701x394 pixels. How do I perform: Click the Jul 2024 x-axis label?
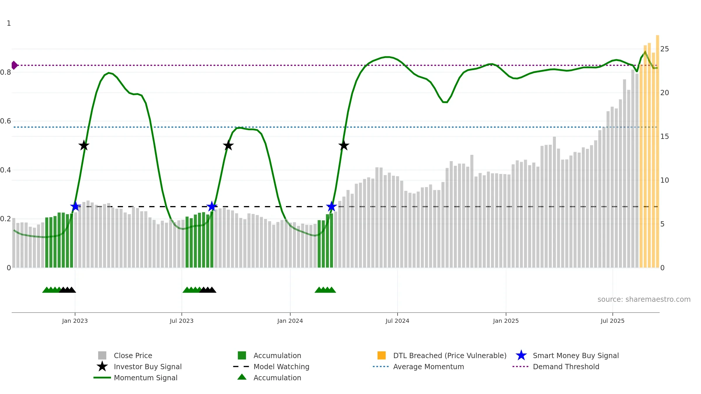(x=397, y=321)
